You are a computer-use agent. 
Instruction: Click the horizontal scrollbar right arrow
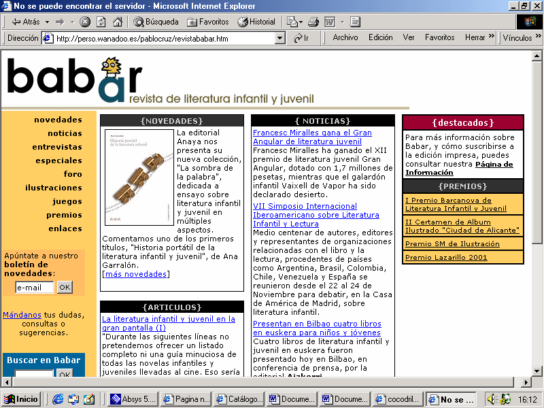click(526, 382)
